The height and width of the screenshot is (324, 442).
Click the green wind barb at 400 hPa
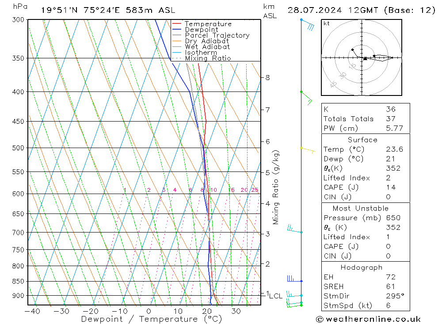pos(307,98)
